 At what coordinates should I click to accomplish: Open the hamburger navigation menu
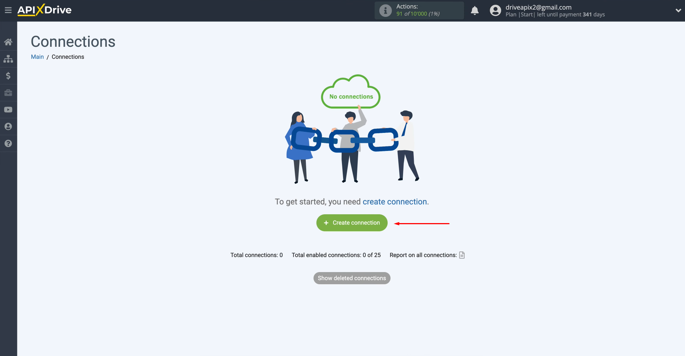[x=8, y=10]
